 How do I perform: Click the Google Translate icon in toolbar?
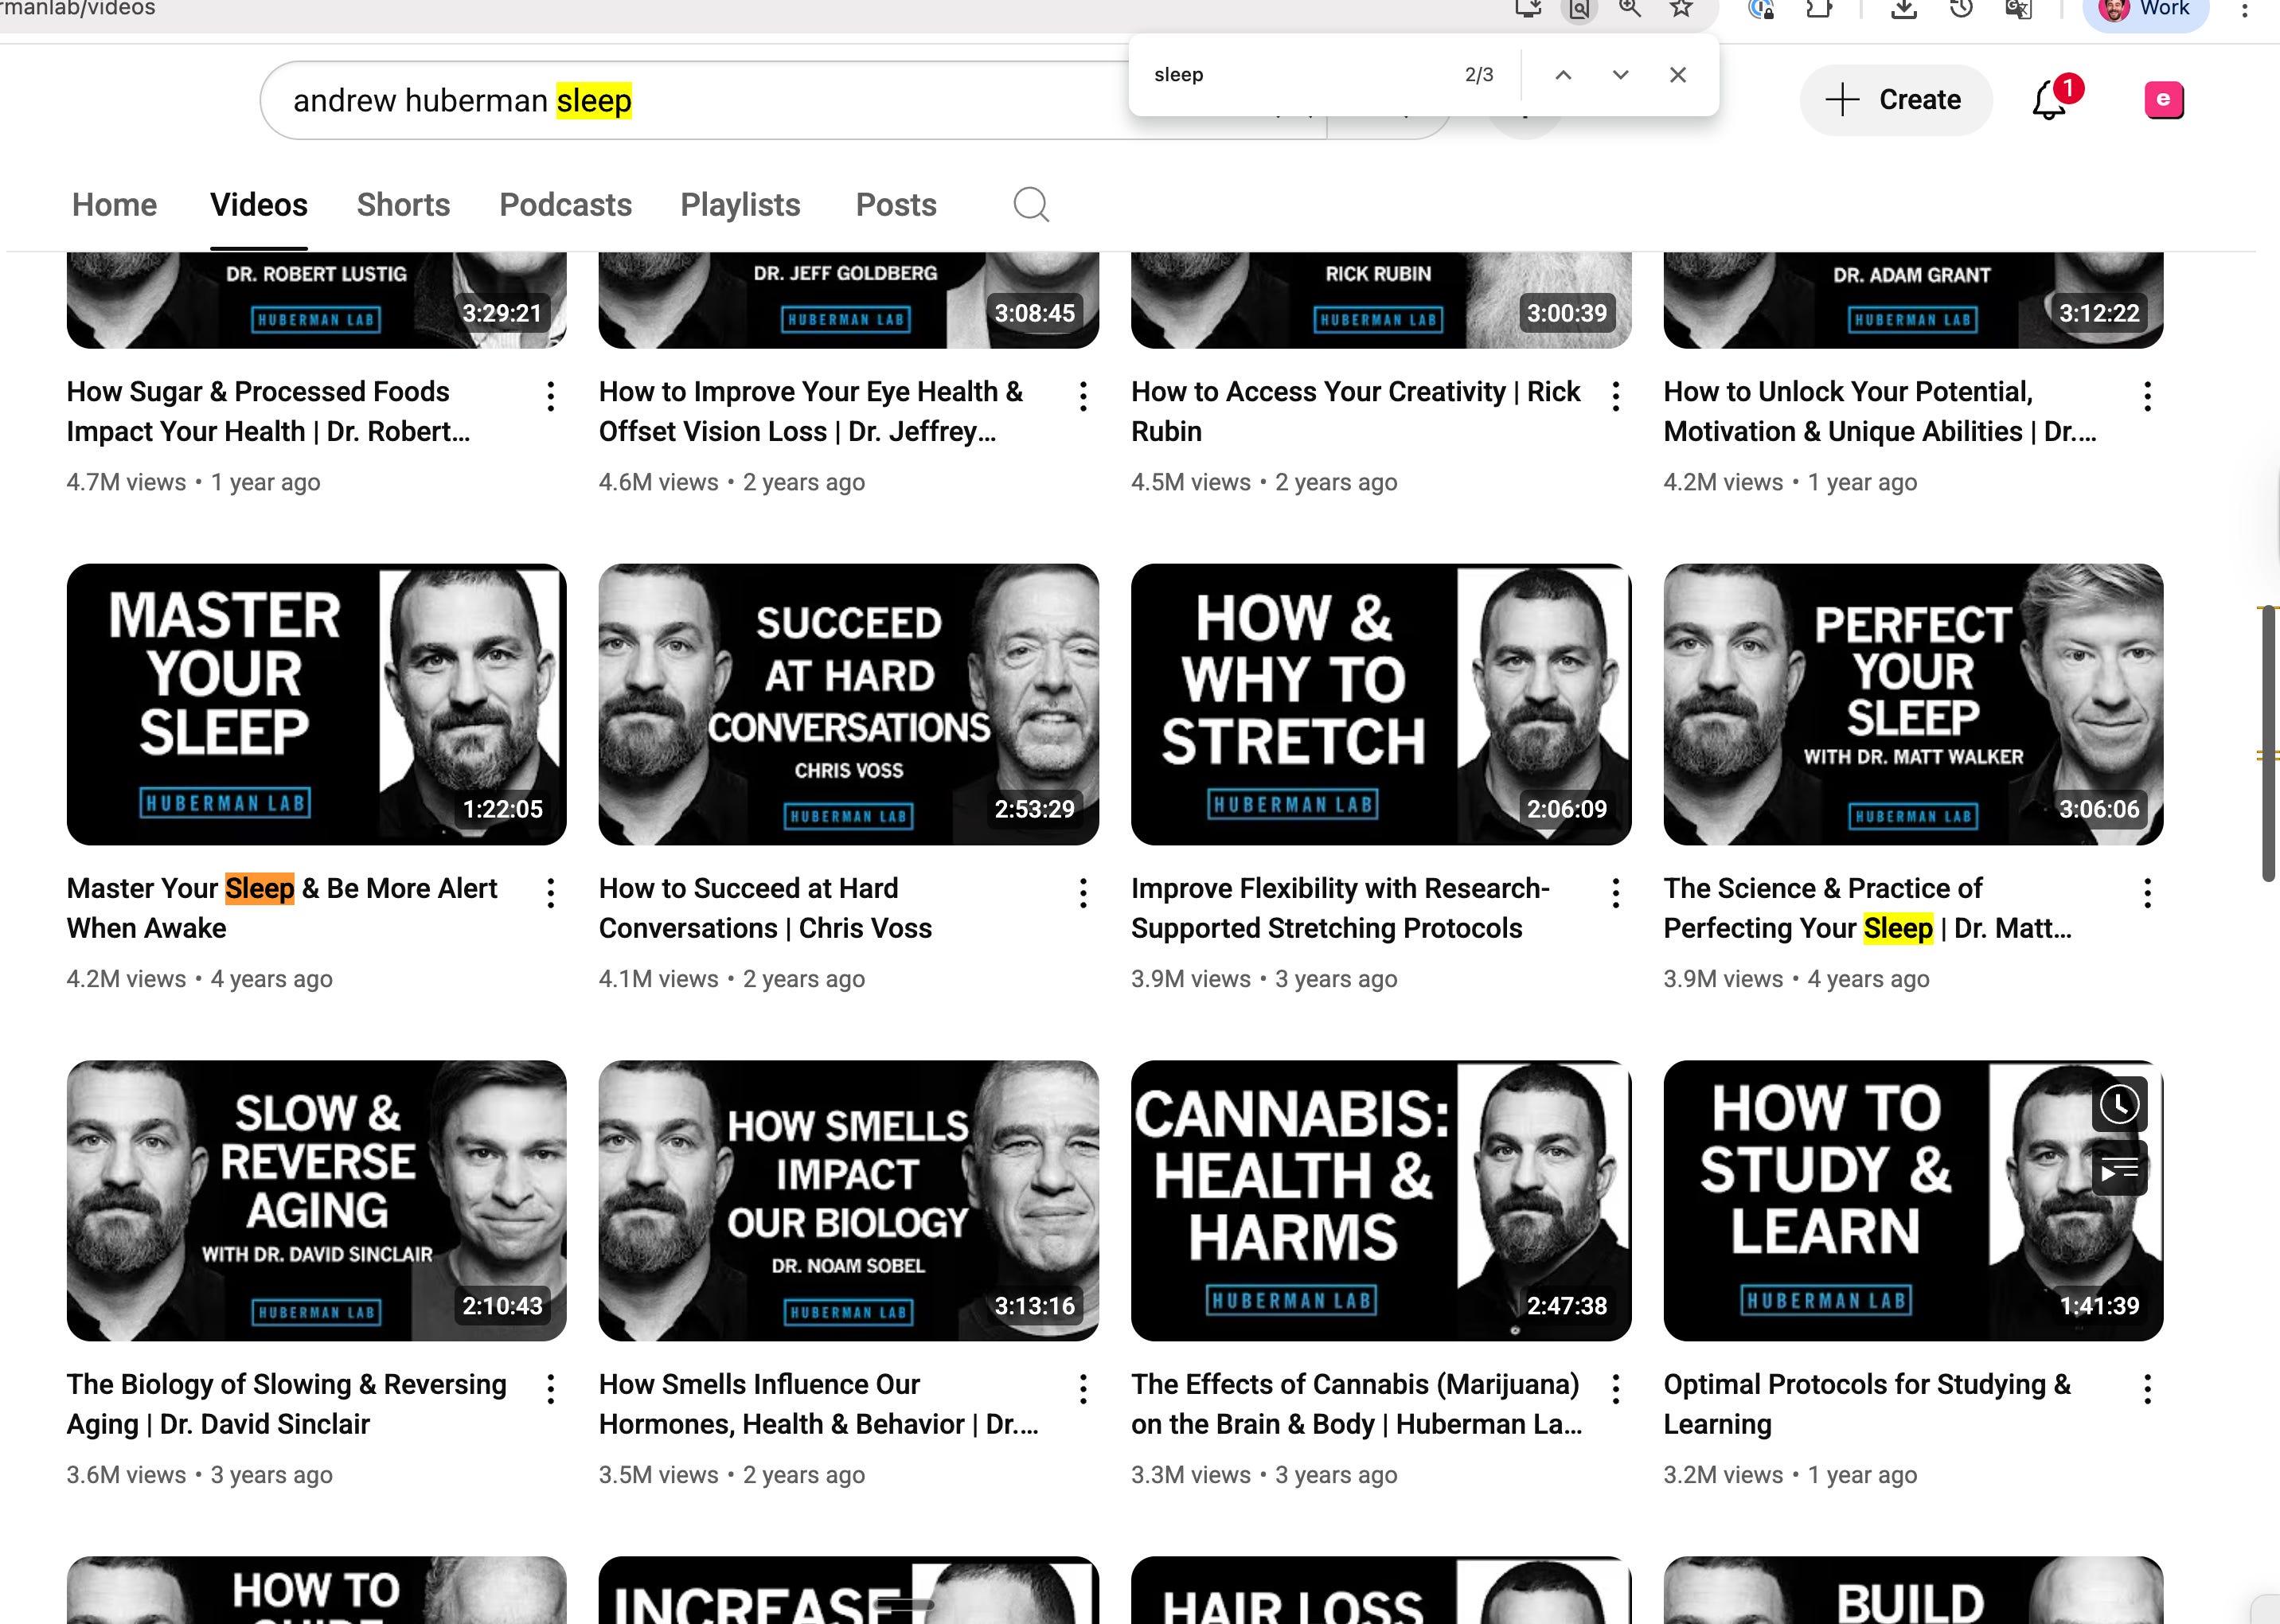[2018, 10]
